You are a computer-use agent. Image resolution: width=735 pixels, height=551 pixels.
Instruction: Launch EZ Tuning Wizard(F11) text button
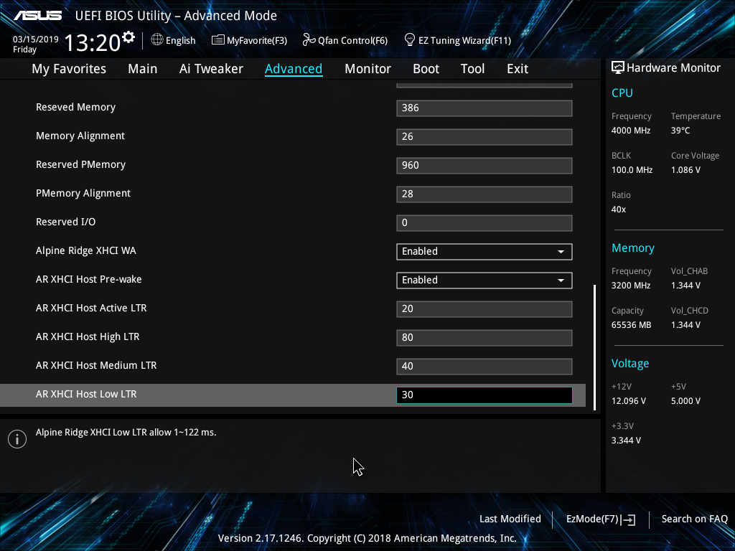tap(464, 41)
